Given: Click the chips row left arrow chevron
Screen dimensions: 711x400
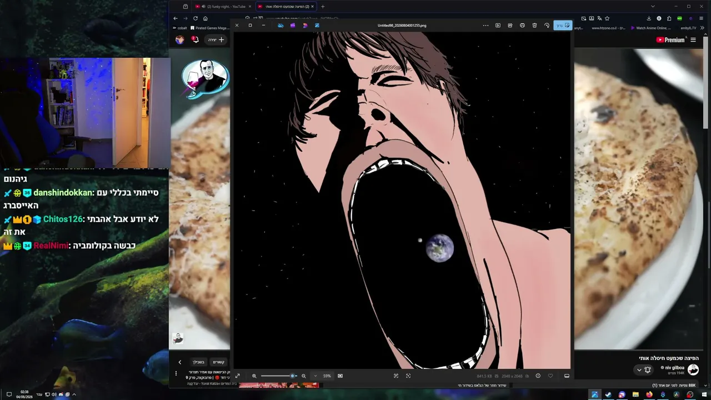Looking at the screenshot, I should pyautogui.click(x=179, y=362).
